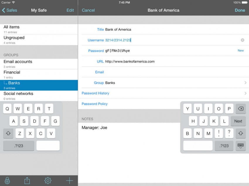Dismiss keyboard with keyboard-hide key

click(241, 146)
